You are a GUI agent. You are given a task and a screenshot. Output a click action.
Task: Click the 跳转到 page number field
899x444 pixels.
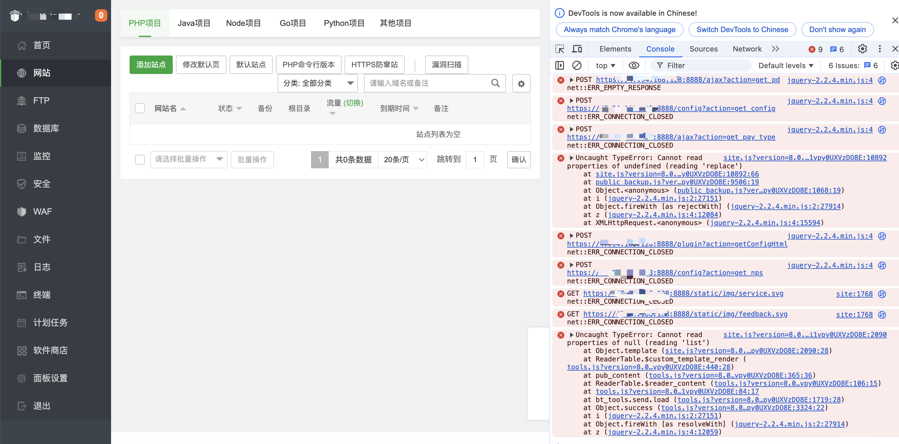(x=475, y=160)
